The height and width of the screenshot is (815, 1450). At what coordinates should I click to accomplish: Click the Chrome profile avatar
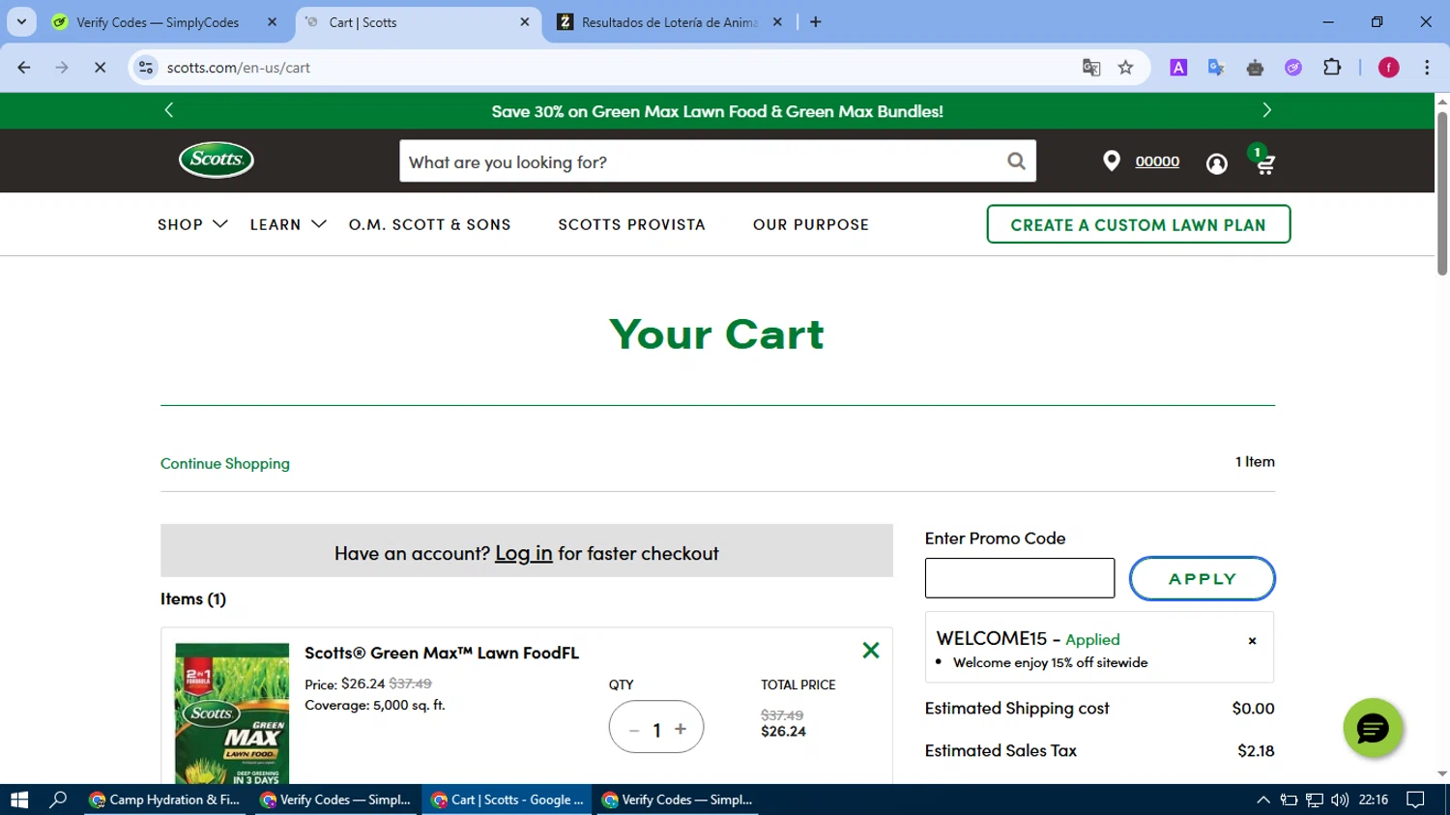coord(1389,68)
